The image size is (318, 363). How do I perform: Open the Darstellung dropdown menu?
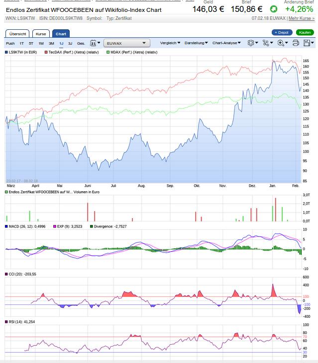click(x=196, y=43)
